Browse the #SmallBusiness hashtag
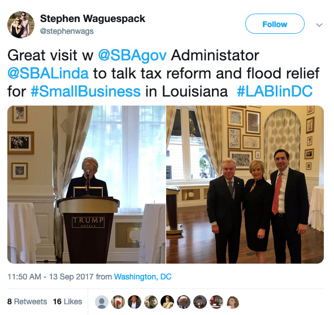This screenshot has width=334, height=315. [x=86, y=91]
